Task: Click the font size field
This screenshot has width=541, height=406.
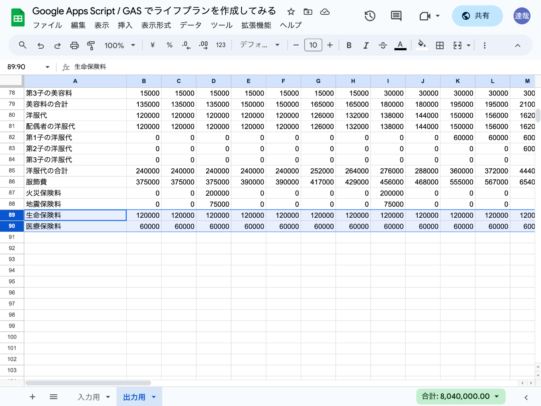Action: [313, 45]
